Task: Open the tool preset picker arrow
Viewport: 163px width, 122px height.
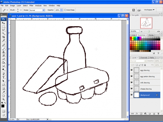Action: [x=7, y=10]
